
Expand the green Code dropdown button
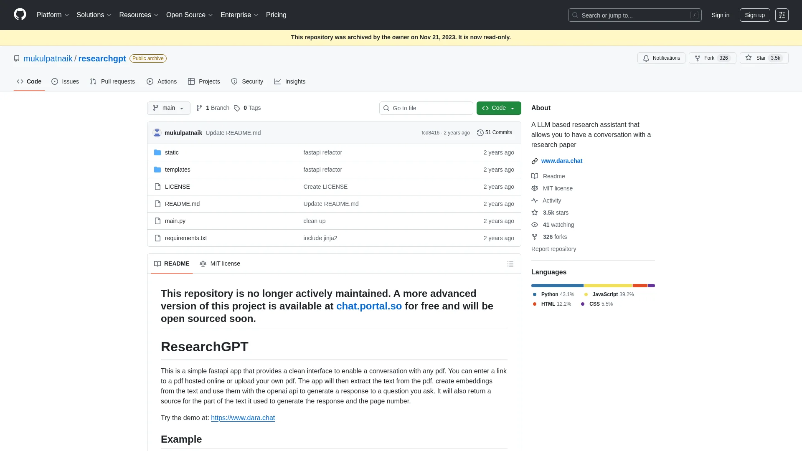pyautogui.click(x=498, y=108)
